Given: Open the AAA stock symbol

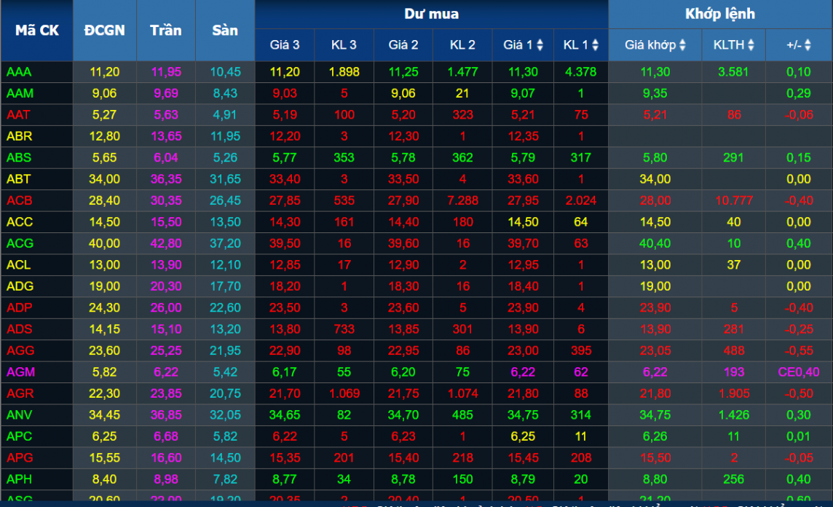Looking at the screenshot, I should coord(19,72).
